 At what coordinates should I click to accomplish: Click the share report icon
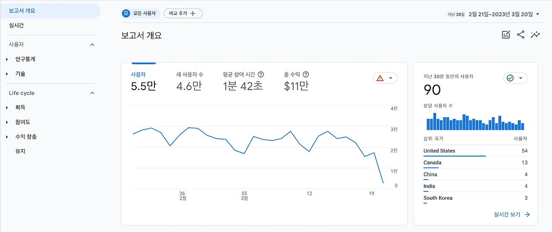coord(521,35)
